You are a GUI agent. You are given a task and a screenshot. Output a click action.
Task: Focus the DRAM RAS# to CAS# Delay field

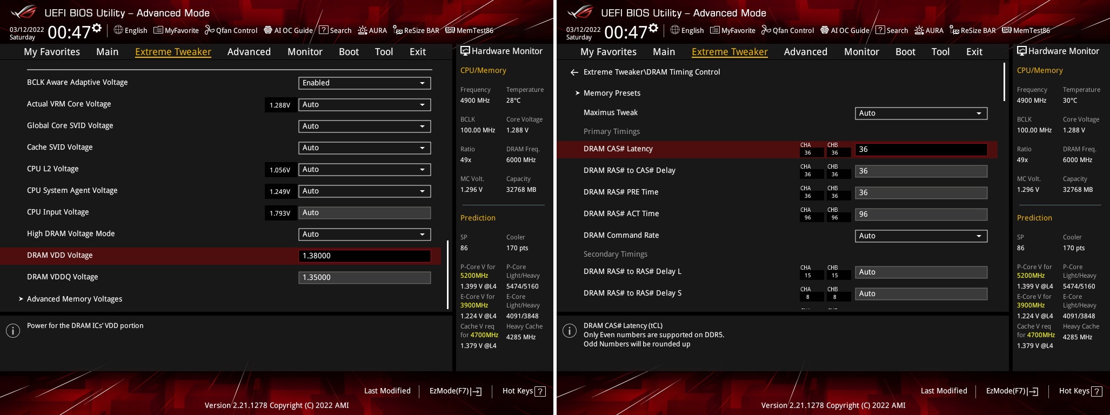tap(921, 171)
